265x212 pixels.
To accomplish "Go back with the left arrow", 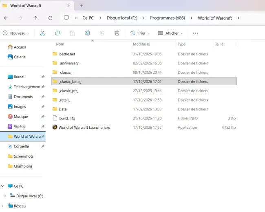I will (x=6, y=18).
